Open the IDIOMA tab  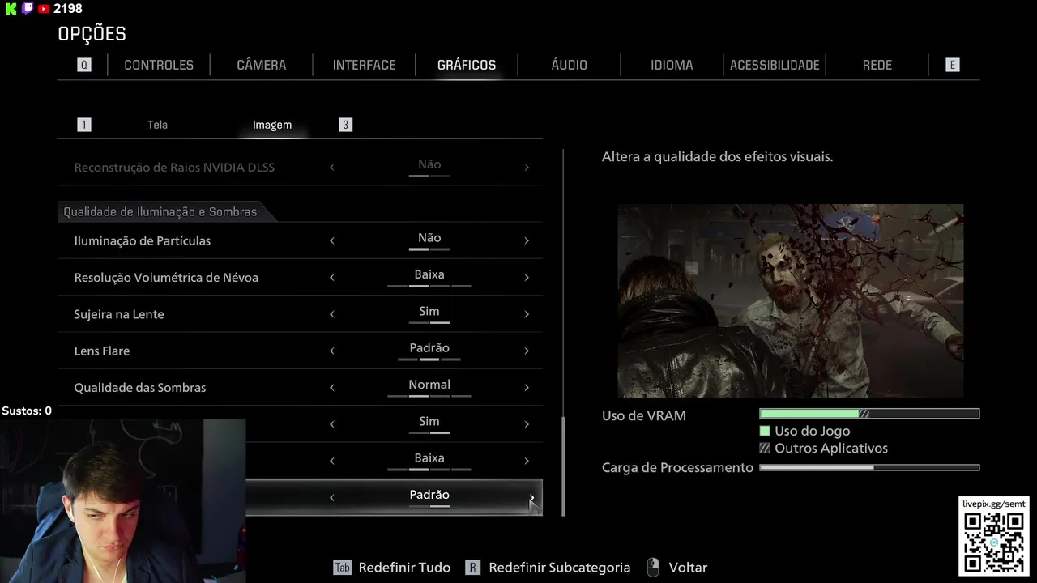(x=672, y=65)
